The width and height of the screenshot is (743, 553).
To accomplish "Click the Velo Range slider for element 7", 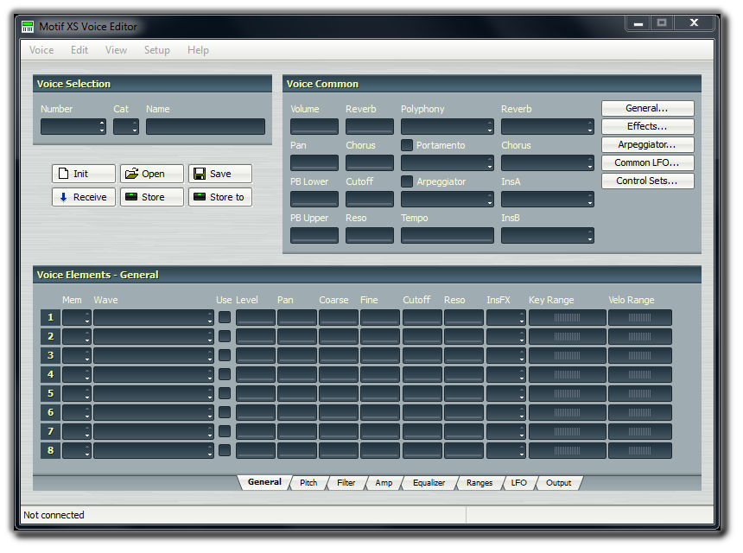I will click(x=639, y=431).
